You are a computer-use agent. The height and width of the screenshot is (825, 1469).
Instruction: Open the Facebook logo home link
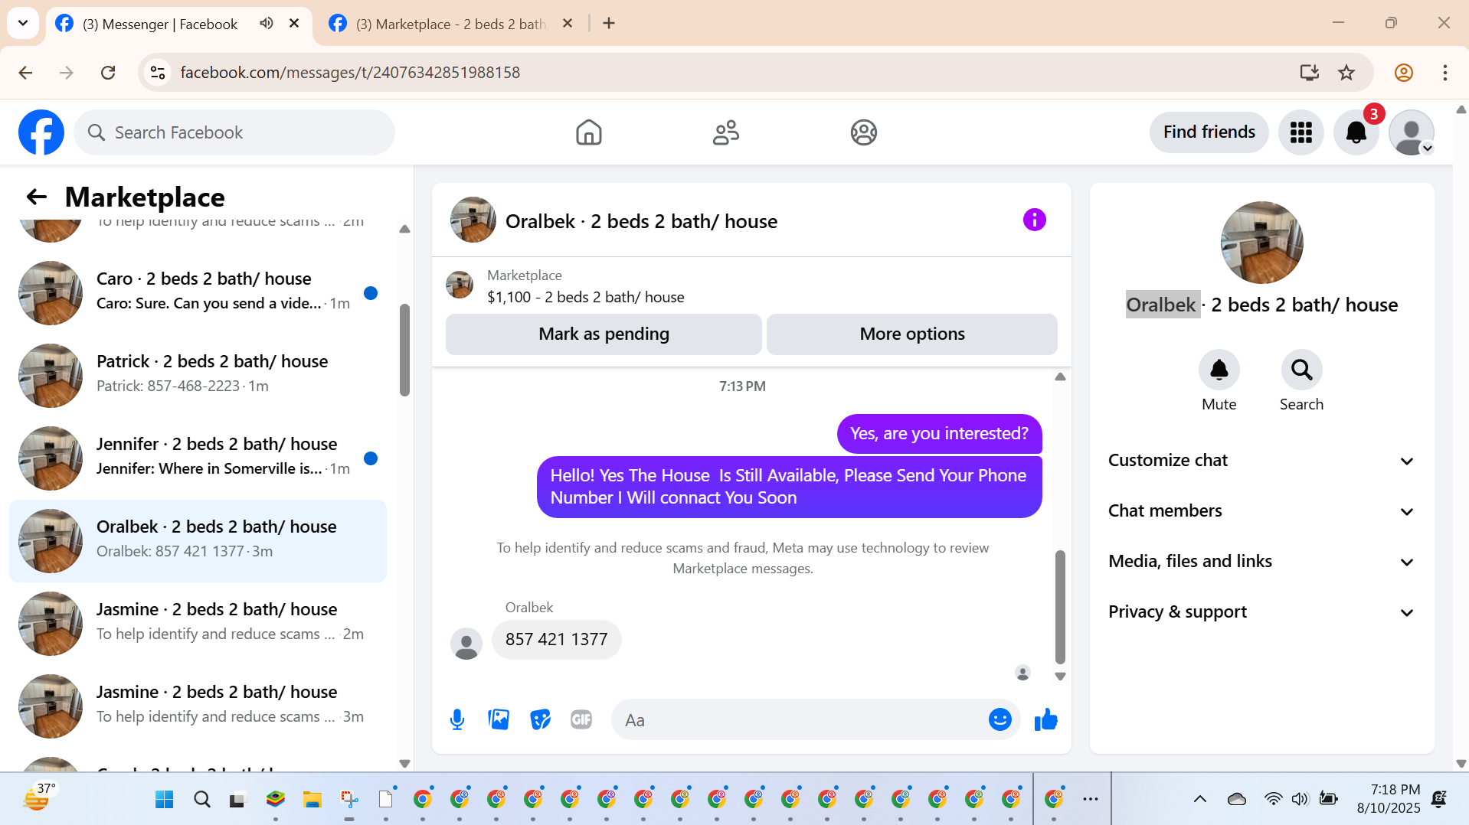41,132
